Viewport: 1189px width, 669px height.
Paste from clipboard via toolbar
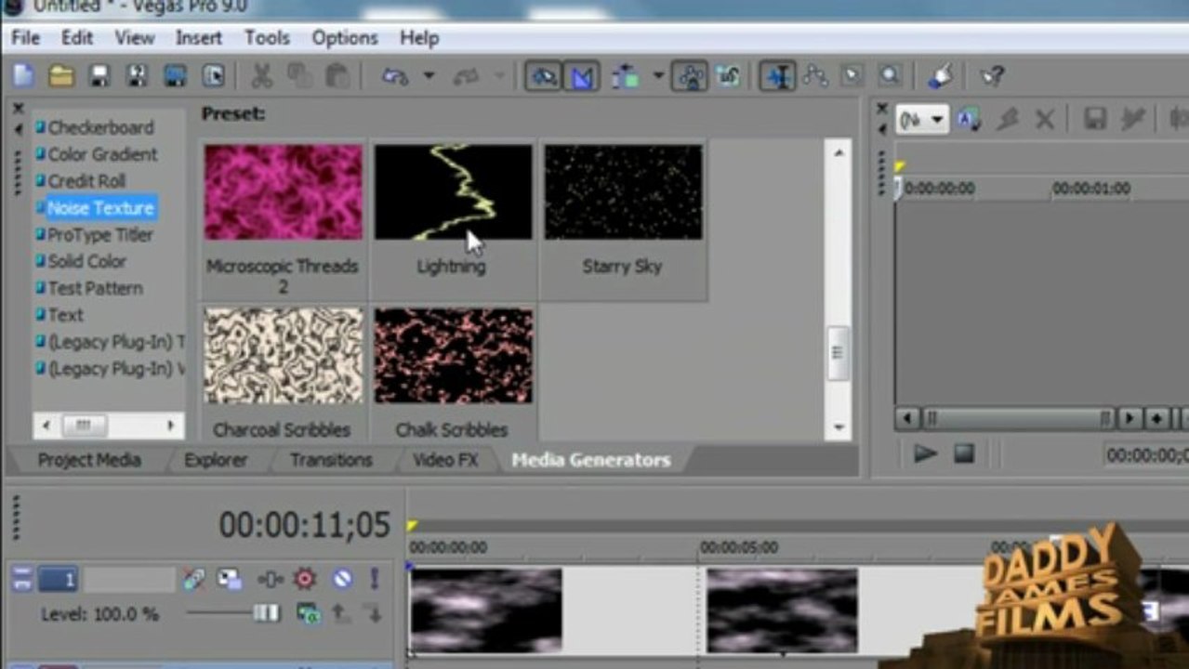337,76
